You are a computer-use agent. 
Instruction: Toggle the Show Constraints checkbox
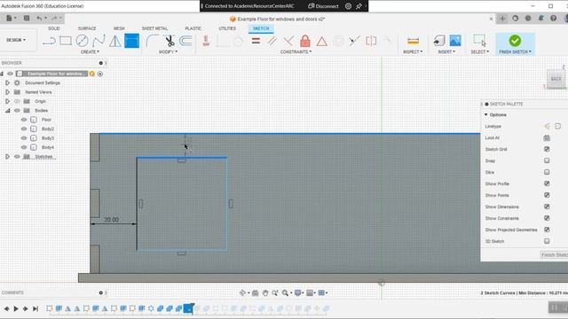tap(547, 218)
